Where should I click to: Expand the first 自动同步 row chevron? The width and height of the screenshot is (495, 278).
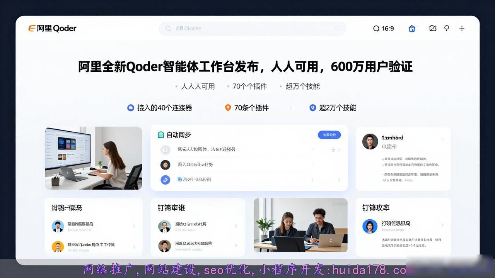point(339,150)
